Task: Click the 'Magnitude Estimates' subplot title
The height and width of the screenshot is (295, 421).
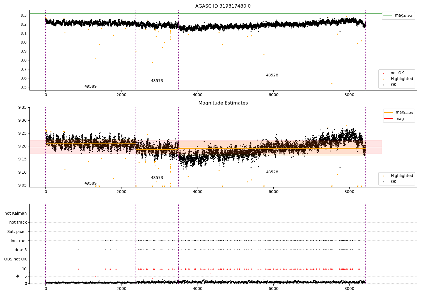Action: click(x=223, y=103)
